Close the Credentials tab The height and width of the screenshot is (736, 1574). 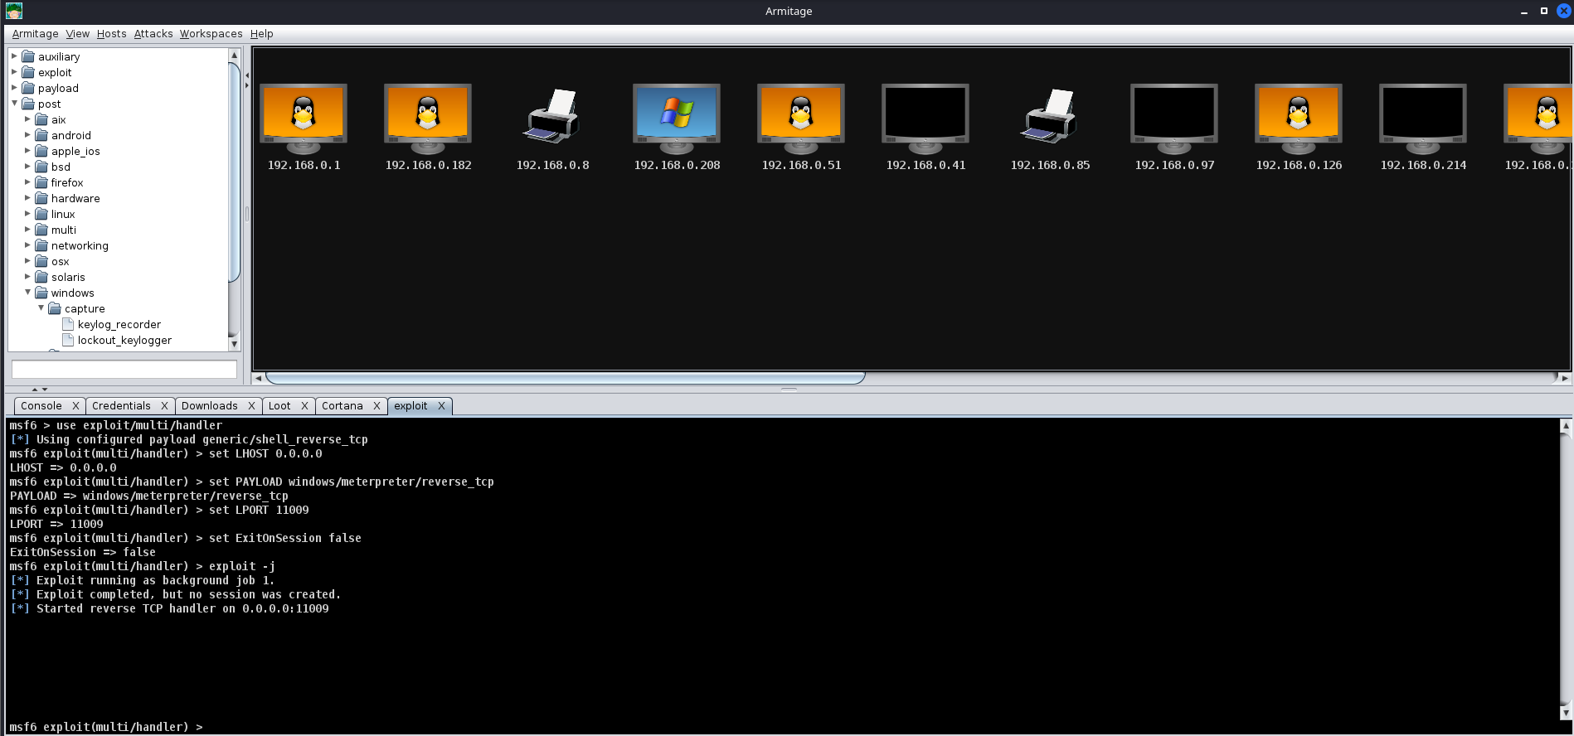pyautogui.click(x=164, y=406)
